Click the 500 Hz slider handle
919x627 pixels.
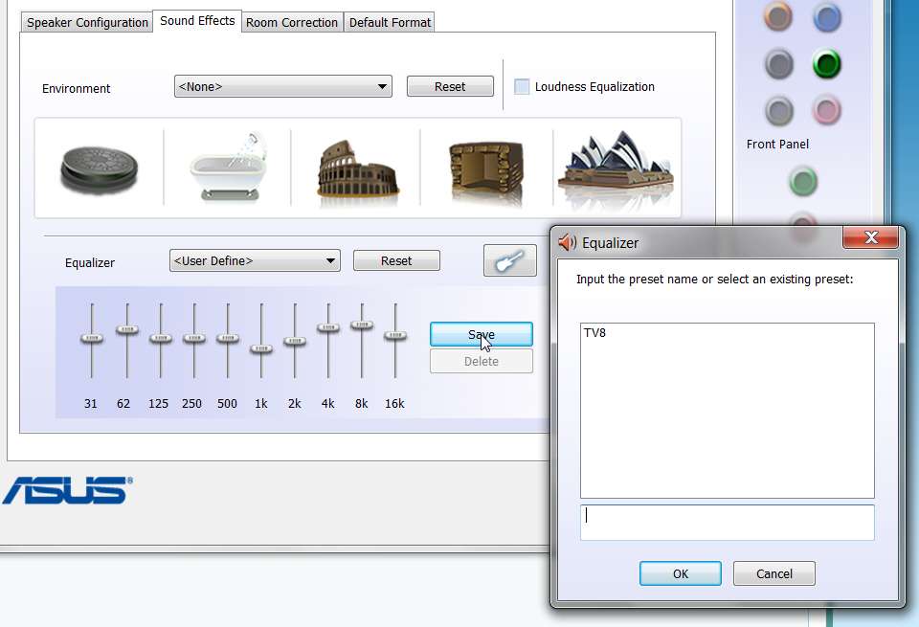(x=228, y=338)
